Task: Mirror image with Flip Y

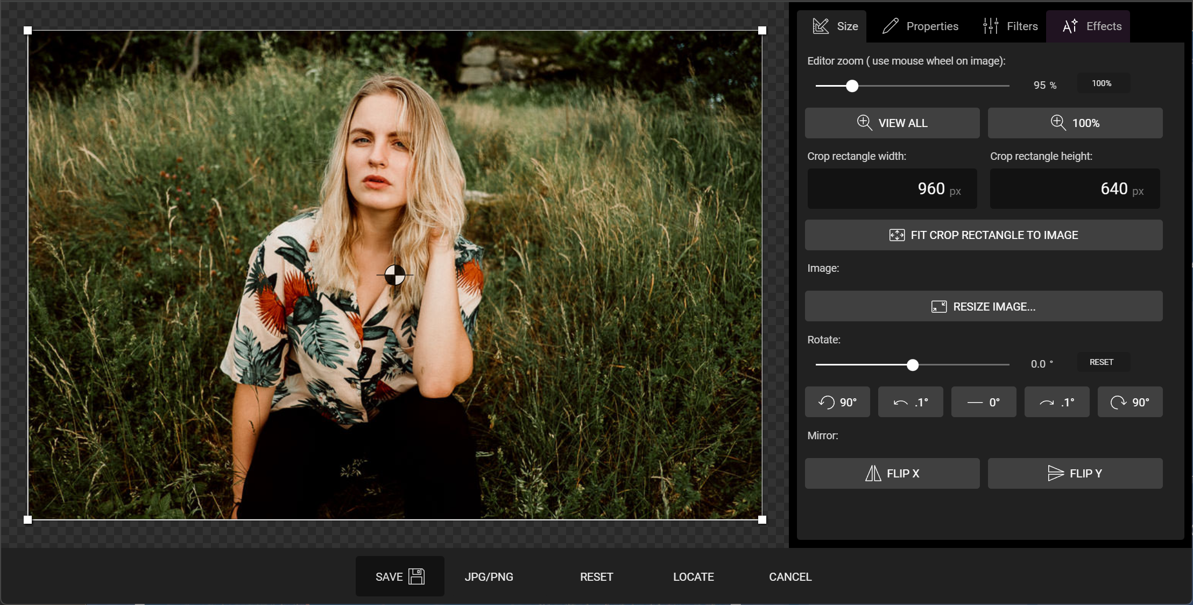Action: [1075, 474]
